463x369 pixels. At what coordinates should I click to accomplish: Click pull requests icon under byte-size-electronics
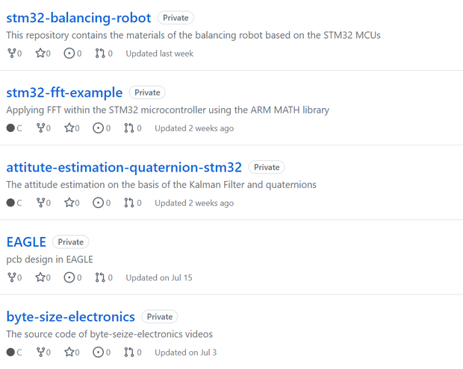[129, 352]
